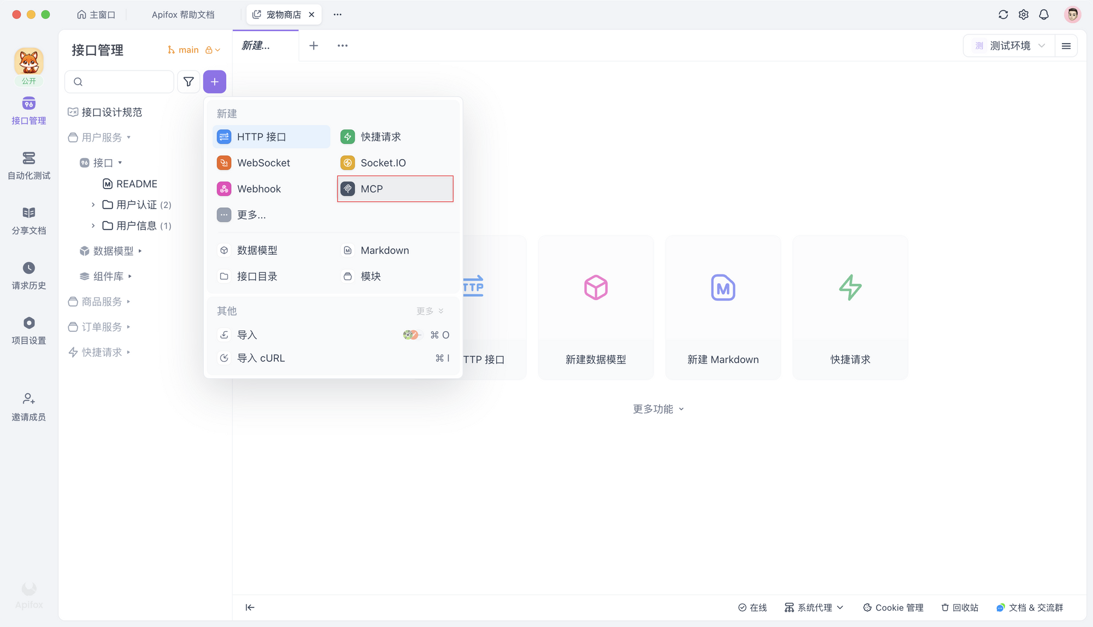Click the search field in 接口管理
The height and width of the screenshot is (627, 1093).
(x=119, y=81)
